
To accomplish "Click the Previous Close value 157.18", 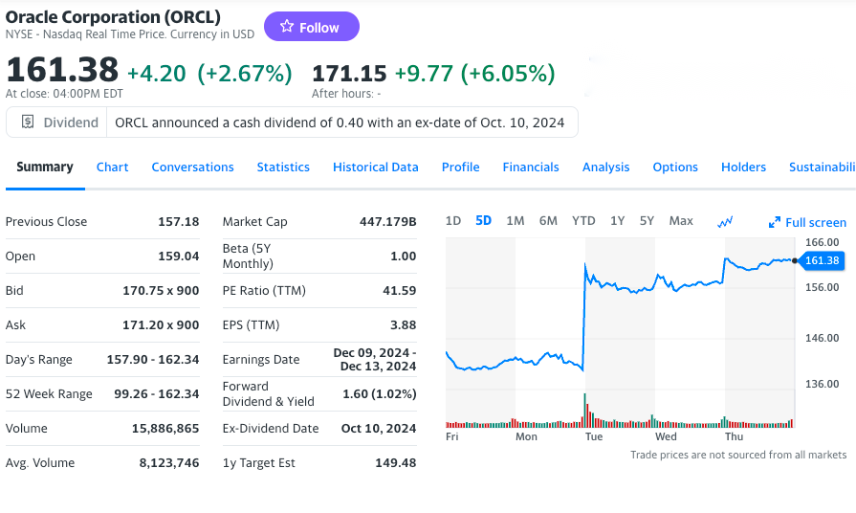I will point(179,222).
